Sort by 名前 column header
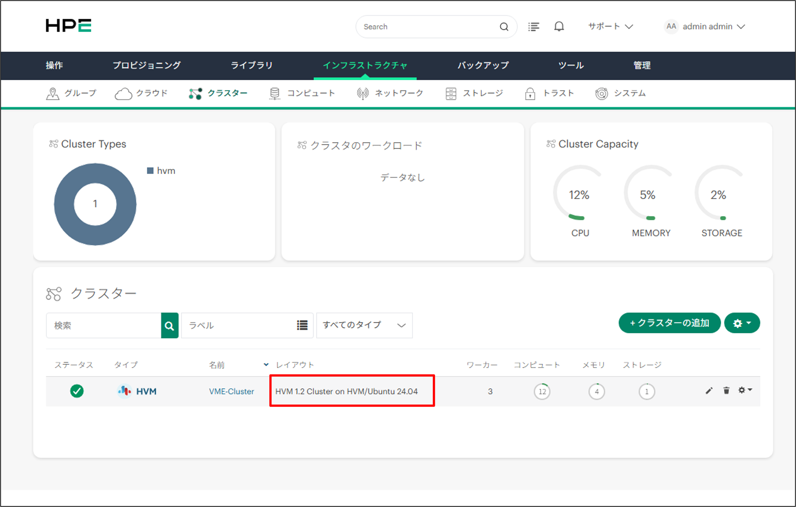The image size is (796, 507). (x=217, y=365)
